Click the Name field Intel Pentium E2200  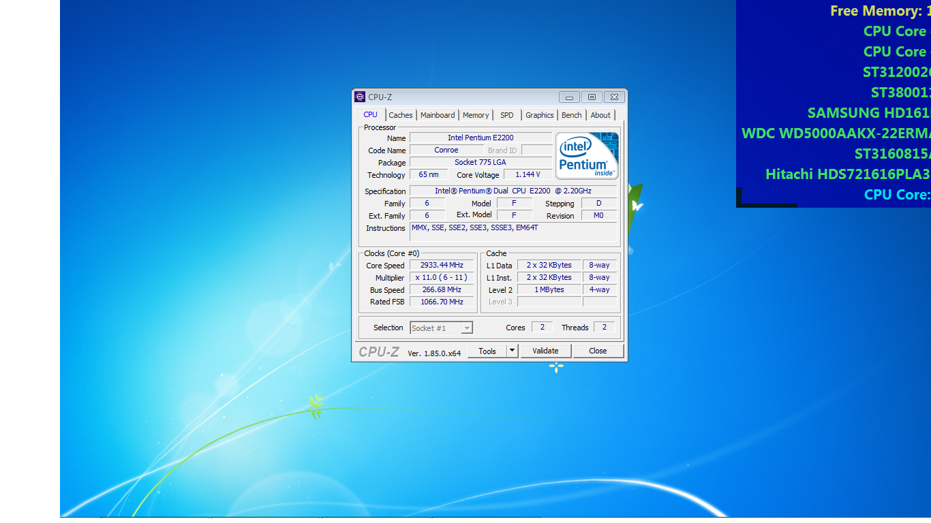480,138
